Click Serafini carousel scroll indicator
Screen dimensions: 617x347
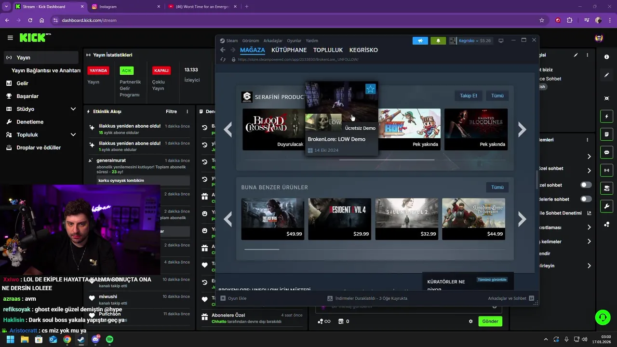click(x=387, y=160)
